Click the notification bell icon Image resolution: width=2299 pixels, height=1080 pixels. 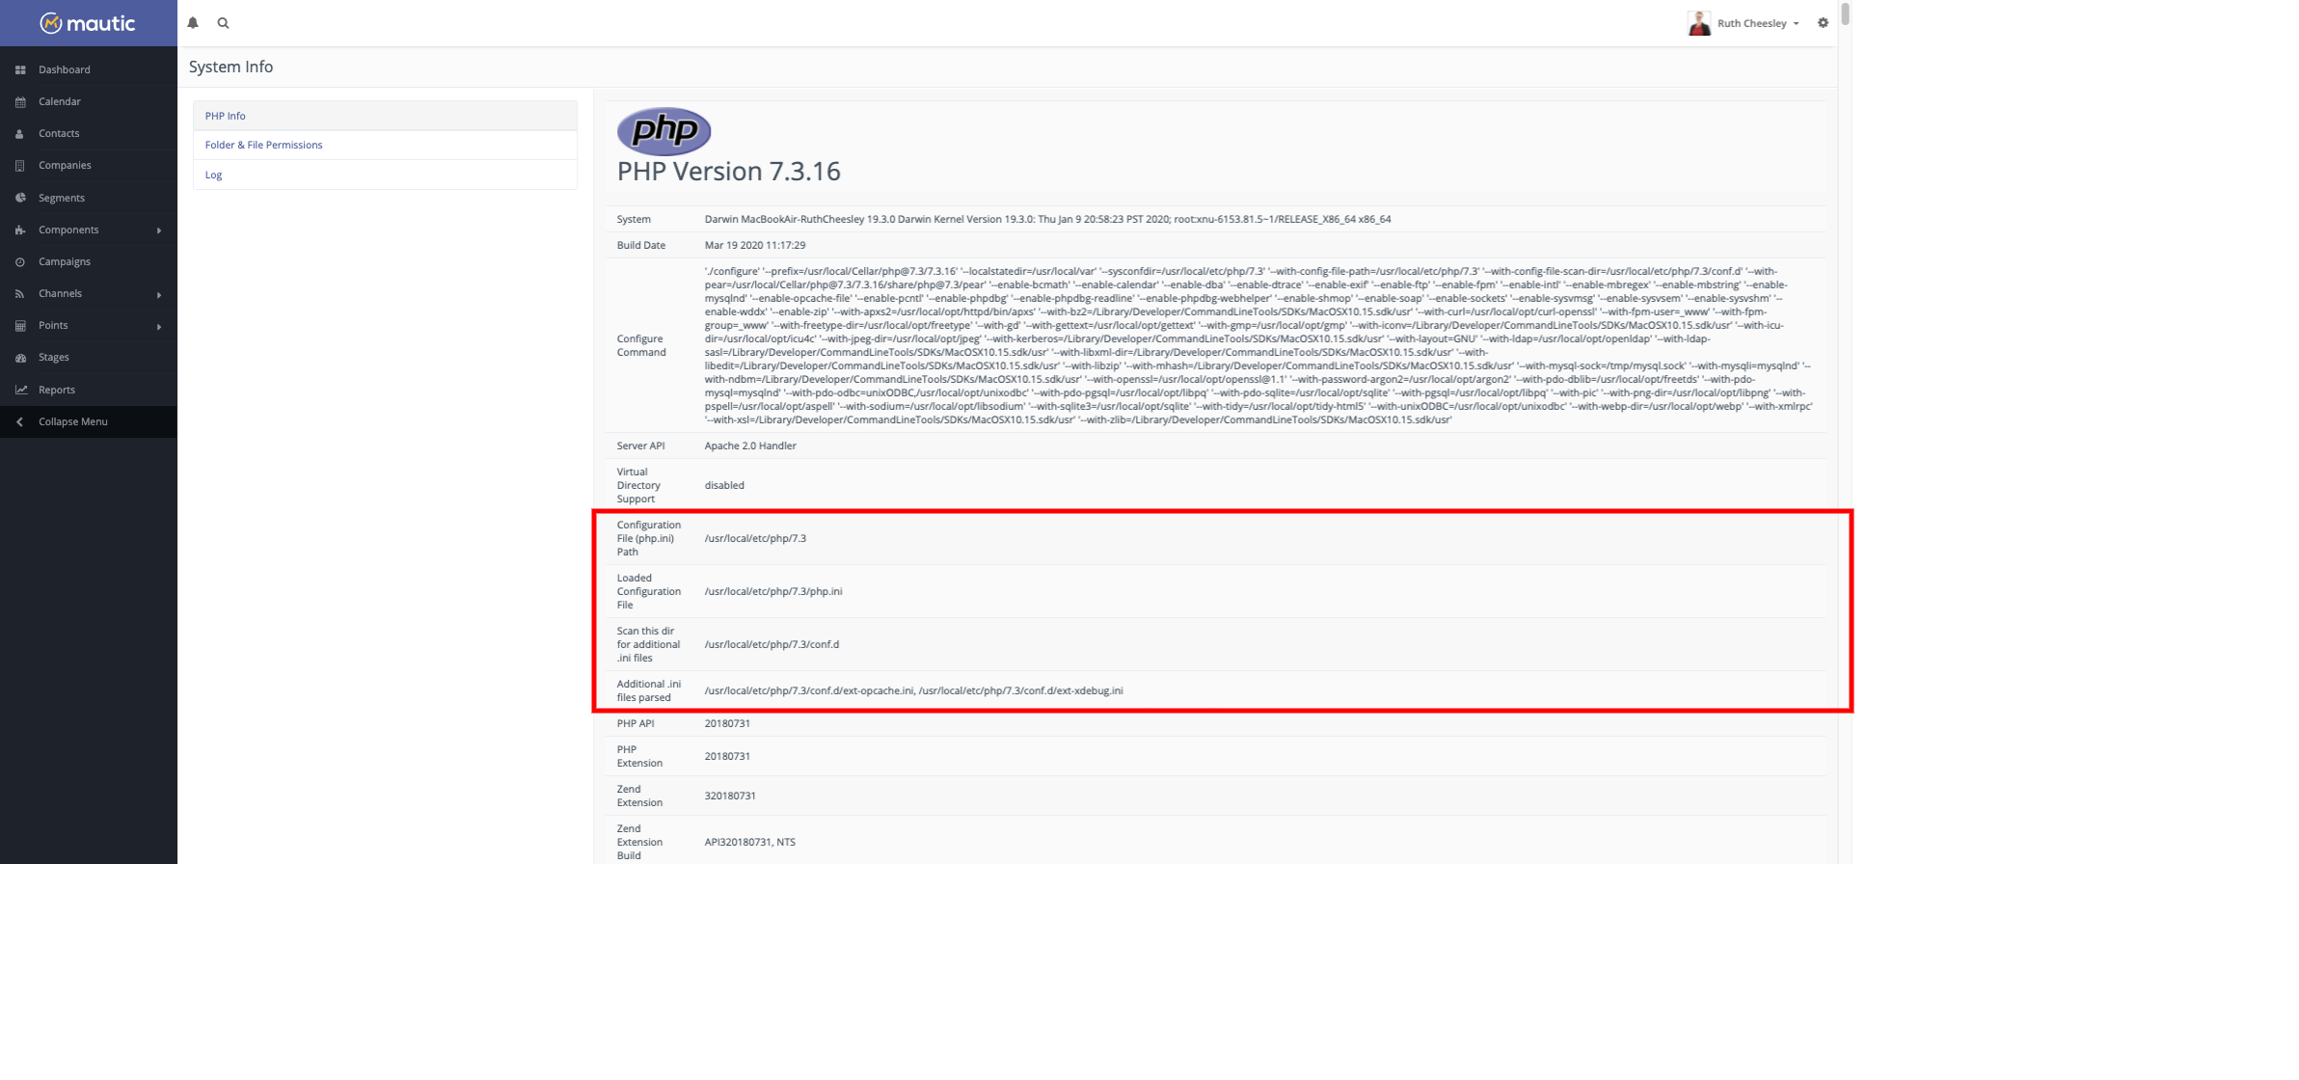[194, 22]
